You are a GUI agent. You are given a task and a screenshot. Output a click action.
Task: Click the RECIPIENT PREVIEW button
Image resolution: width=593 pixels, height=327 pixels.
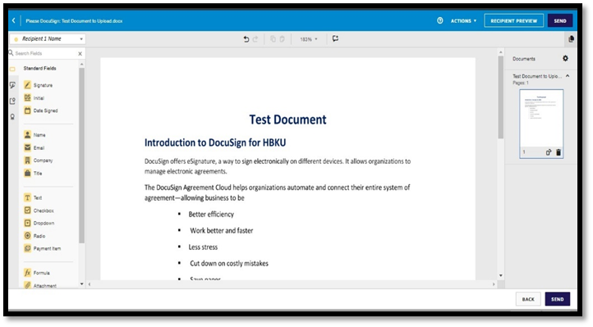coord(513,20)
